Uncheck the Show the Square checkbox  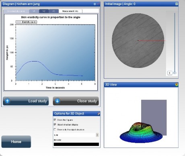(x=55, y=120)
